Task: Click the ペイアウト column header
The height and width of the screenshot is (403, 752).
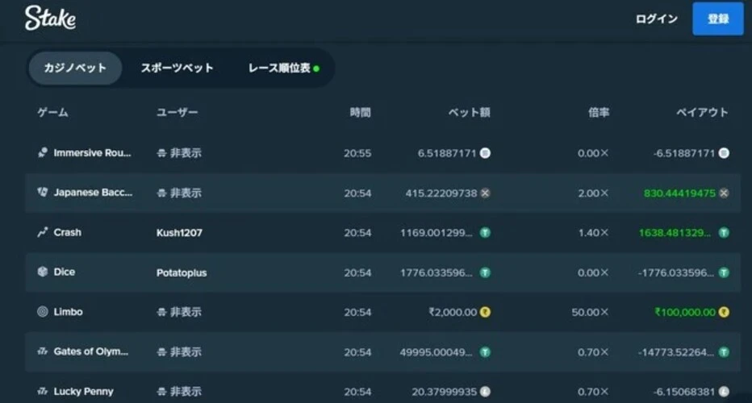Action: click(702, 113)
